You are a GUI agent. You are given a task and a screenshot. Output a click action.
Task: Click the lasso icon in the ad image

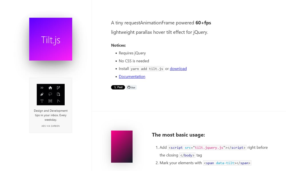[50, 94]
